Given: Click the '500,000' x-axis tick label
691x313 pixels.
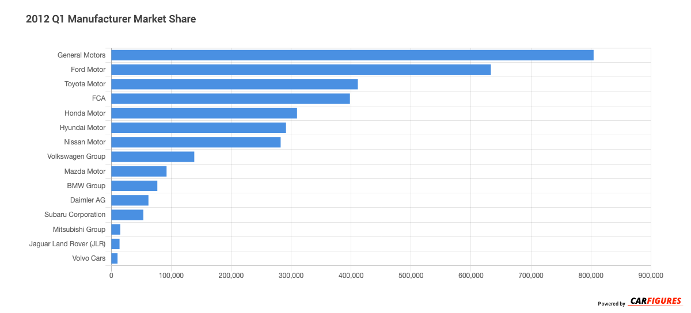Looking at the screenshot, I should [x=411, y=276].
